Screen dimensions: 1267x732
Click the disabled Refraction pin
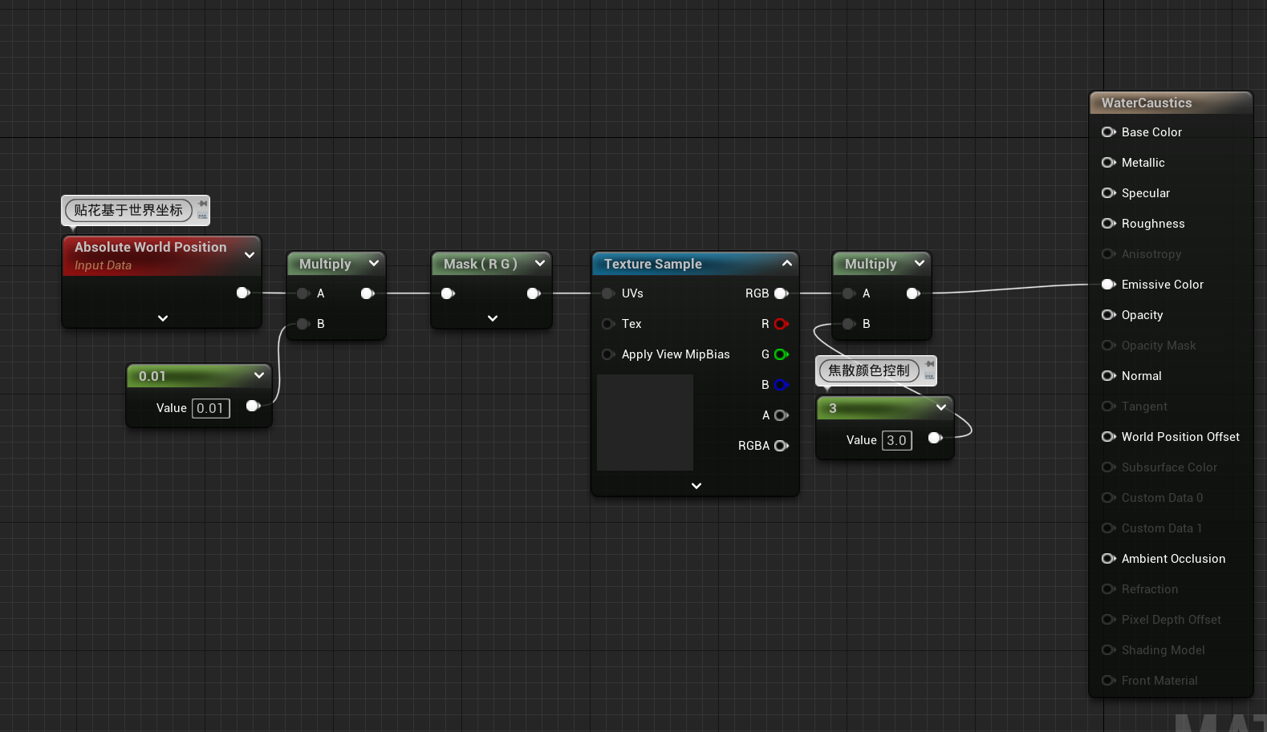(1109, 589)
